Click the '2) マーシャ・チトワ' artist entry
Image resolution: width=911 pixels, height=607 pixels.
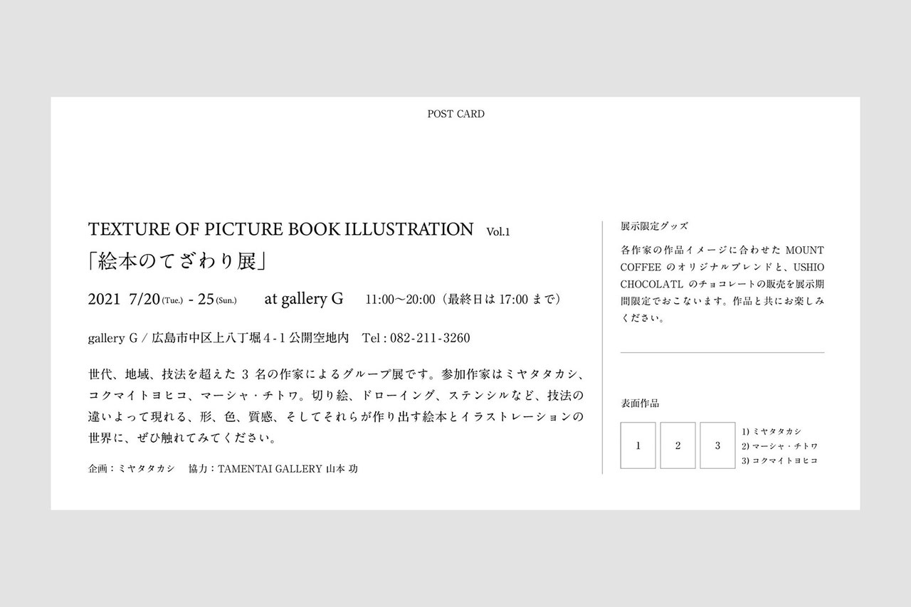pyautogui.click(x=779, y=446)
